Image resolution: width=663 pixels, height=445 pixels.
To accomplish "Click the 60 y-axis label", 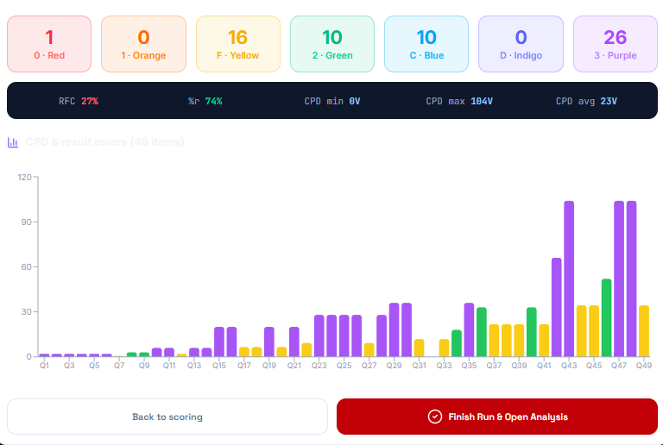I will coord(27,266).
